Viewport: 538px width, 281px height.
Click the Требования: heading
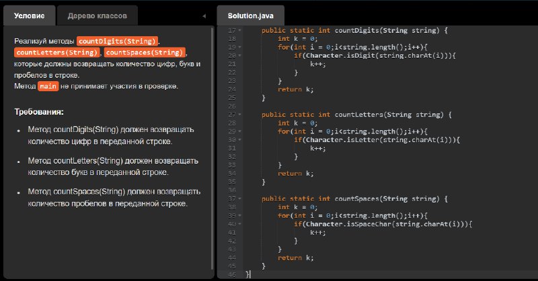[x=39, y=112]
